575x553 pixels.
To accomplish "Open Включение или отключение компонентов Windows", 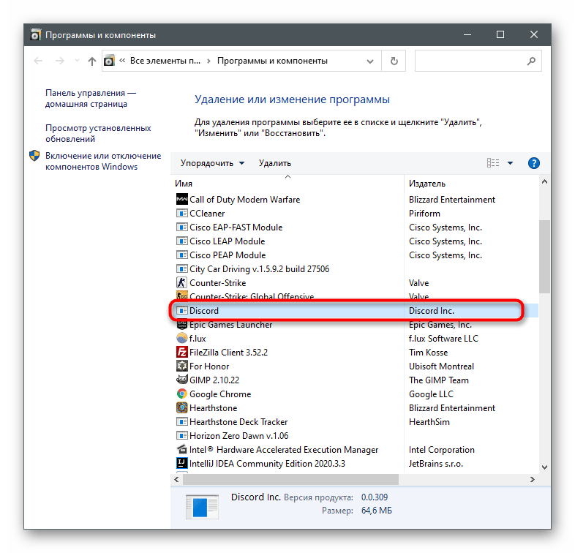I will [103, 161].
